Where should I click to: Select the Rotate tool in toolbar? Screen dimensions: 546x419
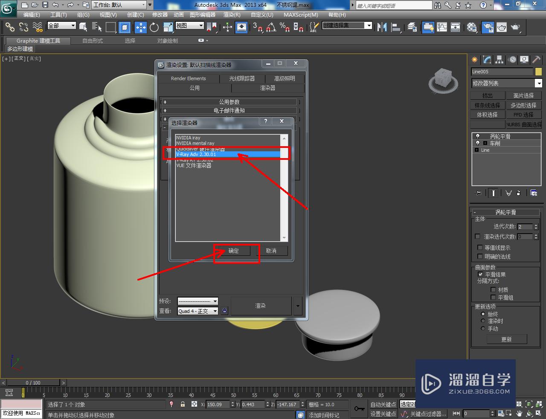154,27
